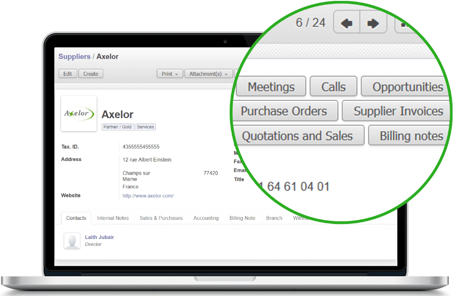Switch to the Internal Notes tab
The width and height of the screenshot is (453, 296).
tap(113, 218)
